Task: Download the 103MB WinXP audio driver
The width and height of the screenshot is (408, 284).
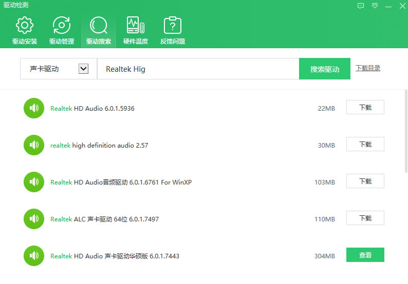Action: point(365,181)
